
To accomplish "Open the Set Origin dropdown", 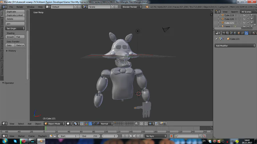I will 15,28.
